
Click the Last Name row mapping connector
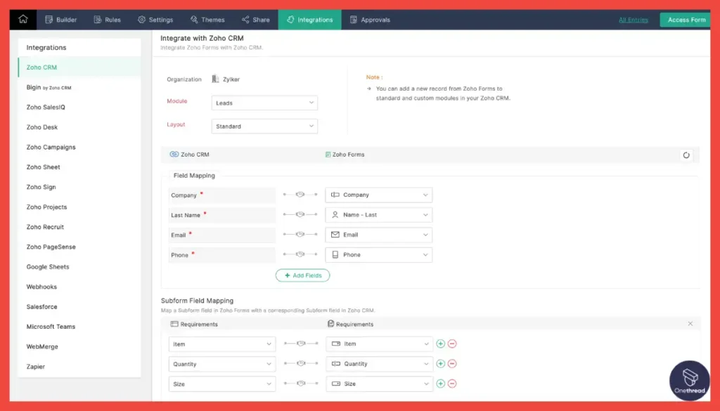click(x=300, y=214)
